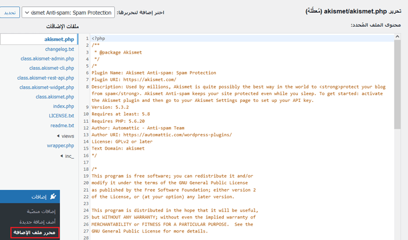Open the changelog.txt file
Viewport: 408px width, 240px height.
59,49
